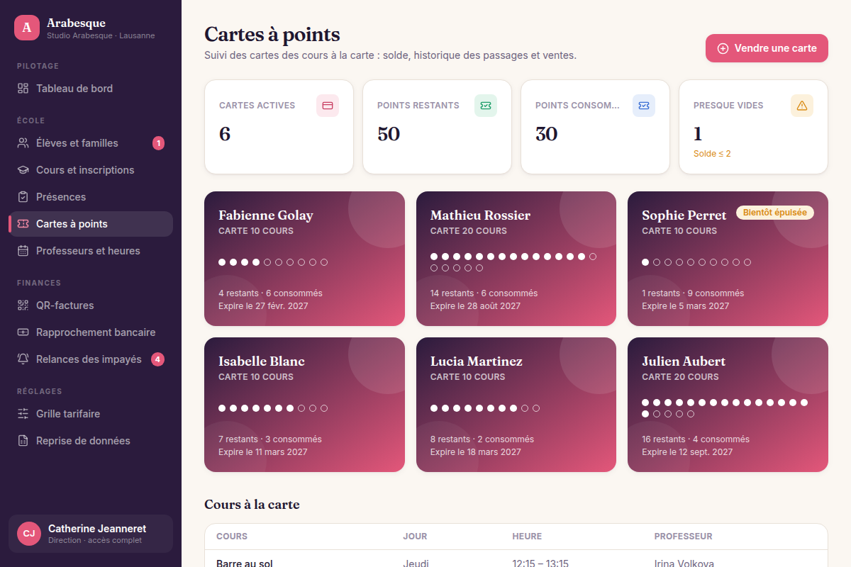Image resolution: width=851 pixels, height=567 pixels.
Task: Click the text '4 restants · 6 consommés'
Action: [270, 293]
